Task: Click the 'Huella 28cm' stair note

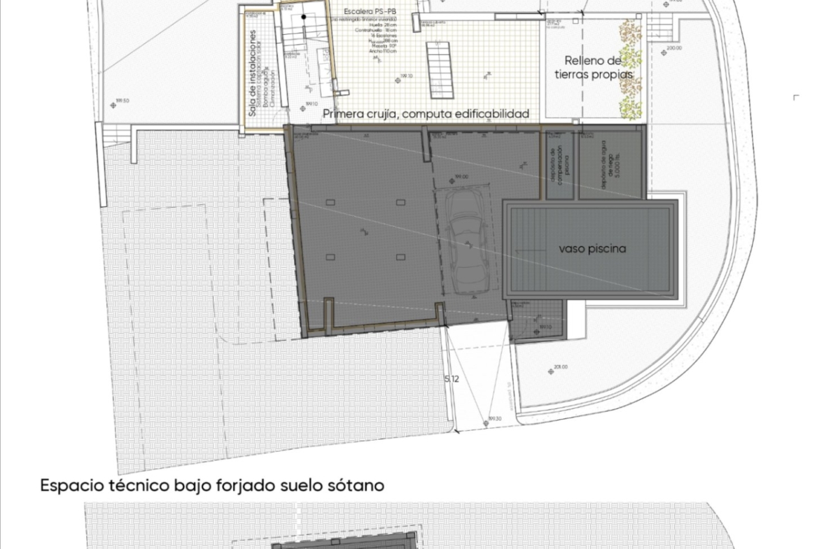Action: point(382,24)
